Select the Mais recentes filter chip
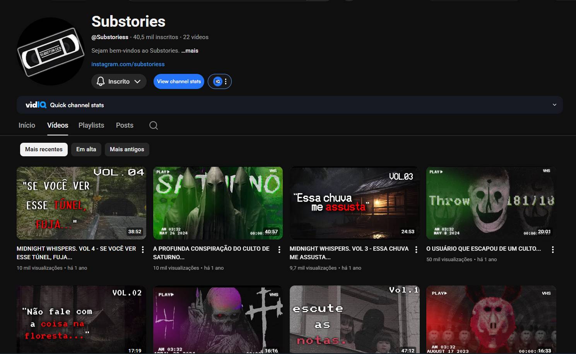The image size is (576, 354). [x=44, y=149]
